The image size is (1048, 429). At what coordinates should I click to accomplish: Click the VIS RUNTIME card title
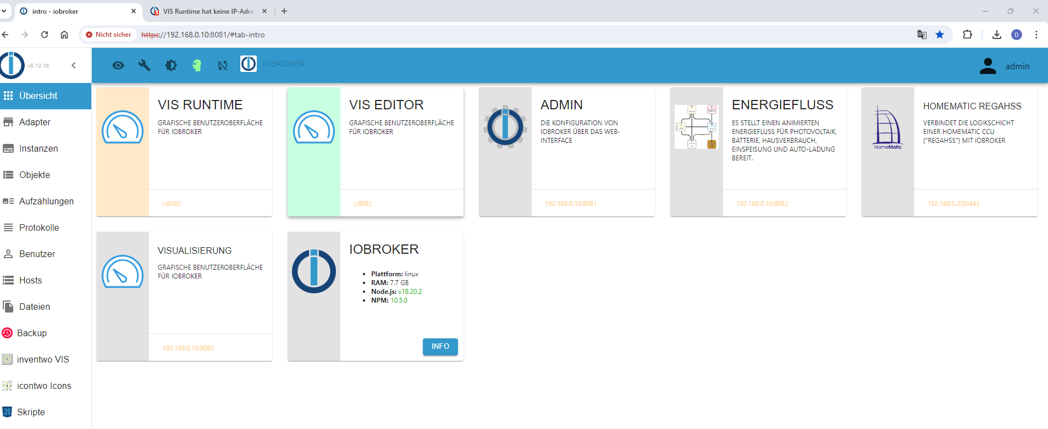[x=200, y=105]
